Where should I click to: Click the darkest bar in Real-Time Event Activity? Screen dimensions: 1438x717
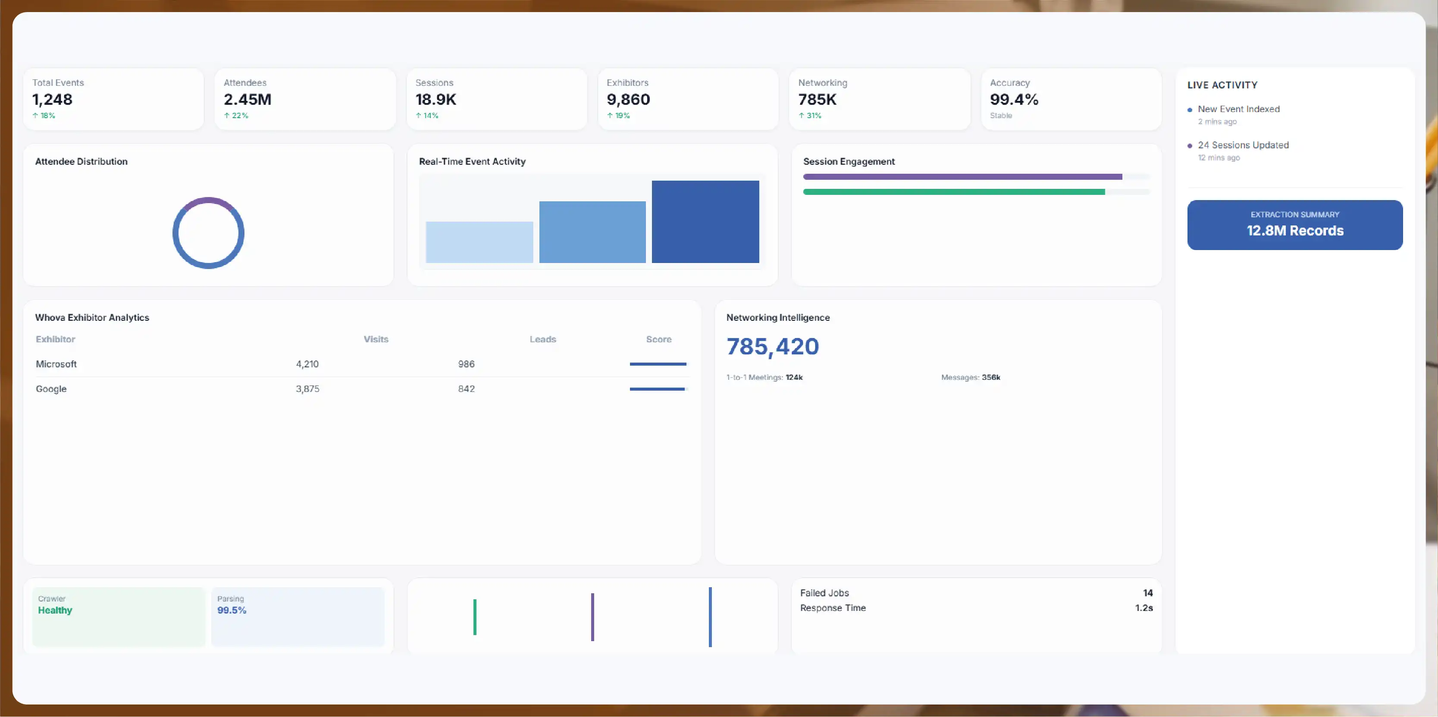(705, 222)
